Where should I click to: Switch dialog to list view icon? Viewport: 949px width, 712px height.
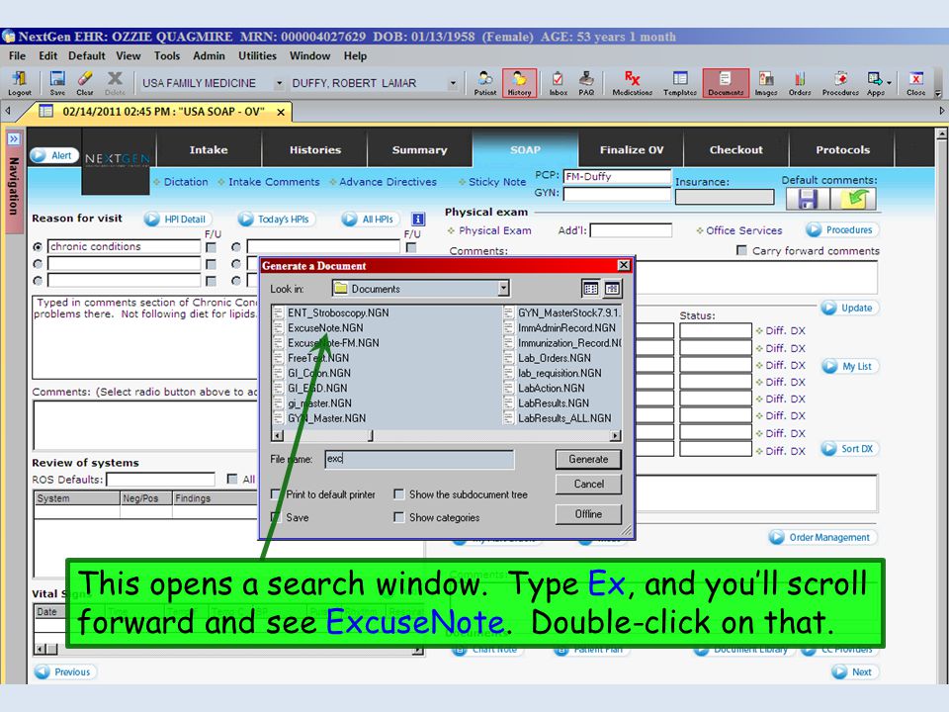pos(591,289)
